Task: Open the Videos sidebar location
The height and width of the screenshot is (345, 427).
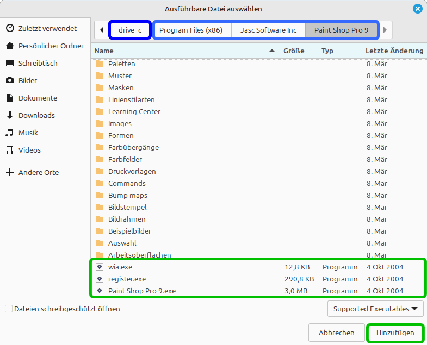Action: click(x=29, y=150)
